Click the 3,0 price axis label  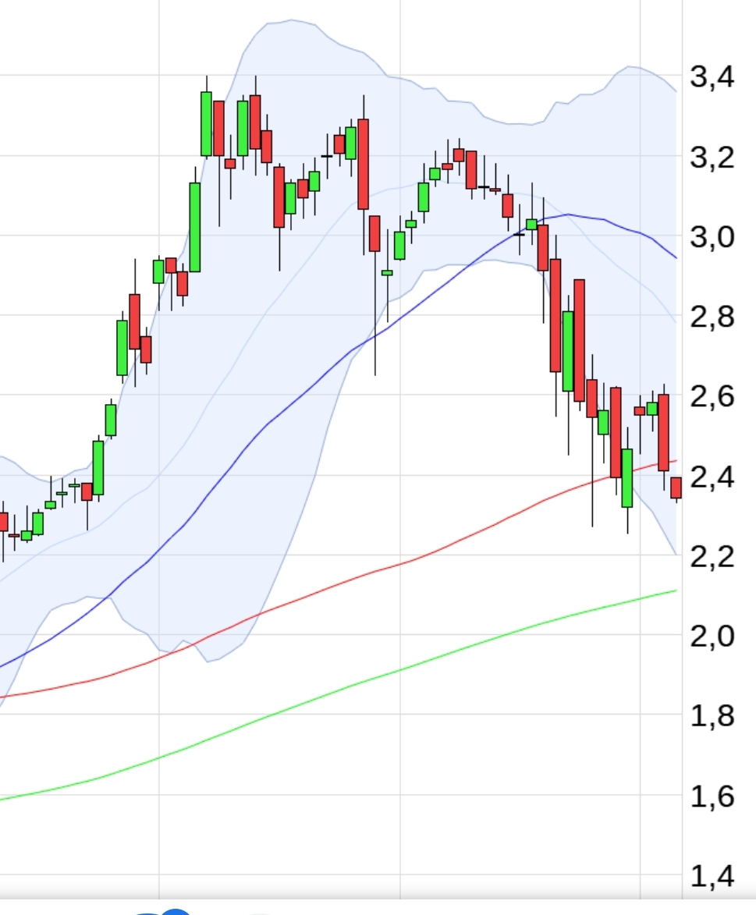pyautogui.click(x=712, y=237)
